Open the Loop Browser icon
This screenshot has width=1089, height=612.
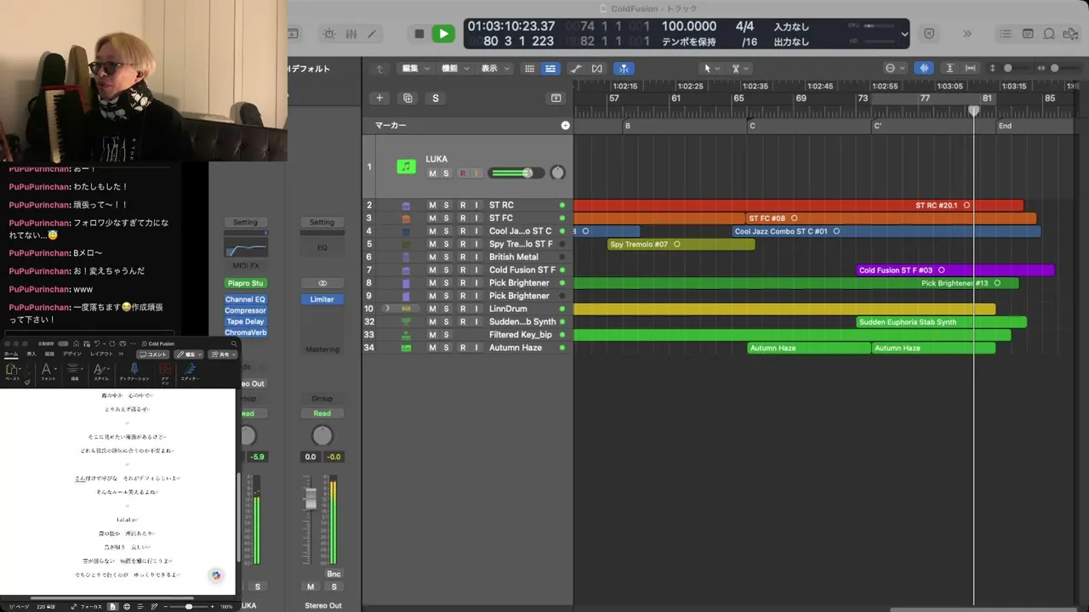[x=1049, y=34]
